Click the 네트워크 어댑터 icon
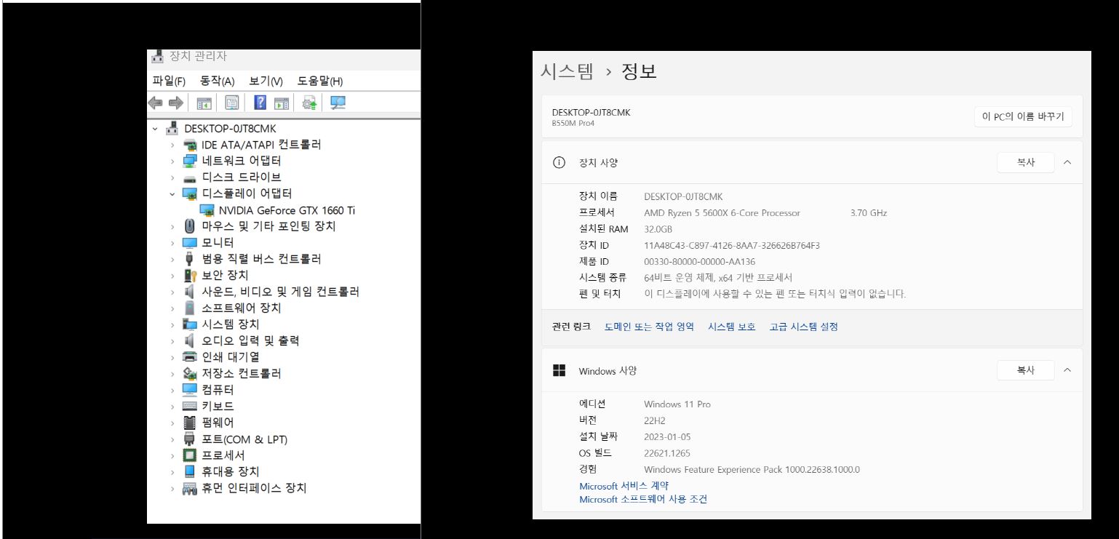The height and width of the screenshot is (539, 1119). point(190,161)
